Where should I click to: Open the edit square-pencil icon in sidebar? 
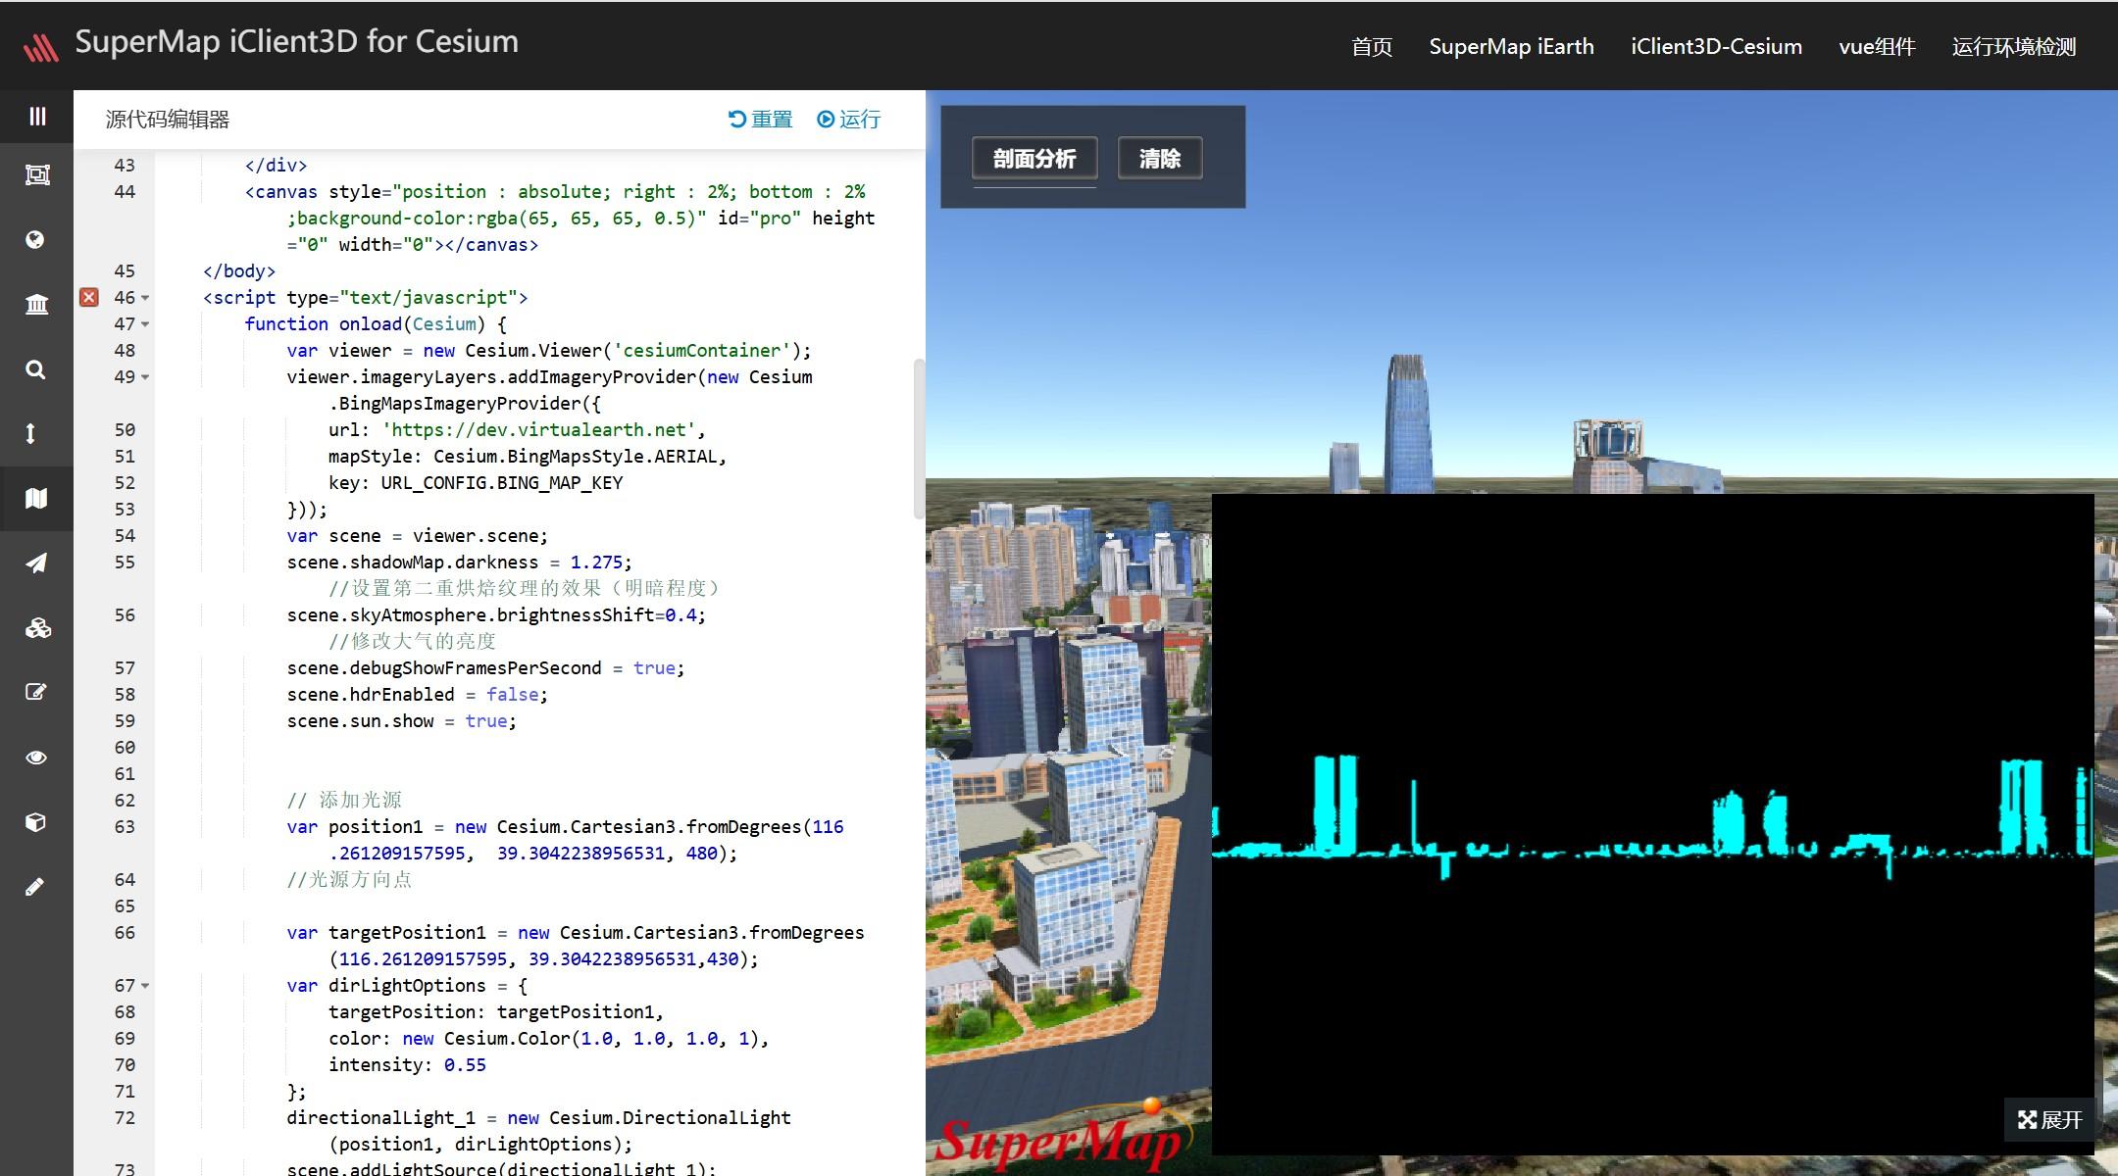tap(35, 692)
